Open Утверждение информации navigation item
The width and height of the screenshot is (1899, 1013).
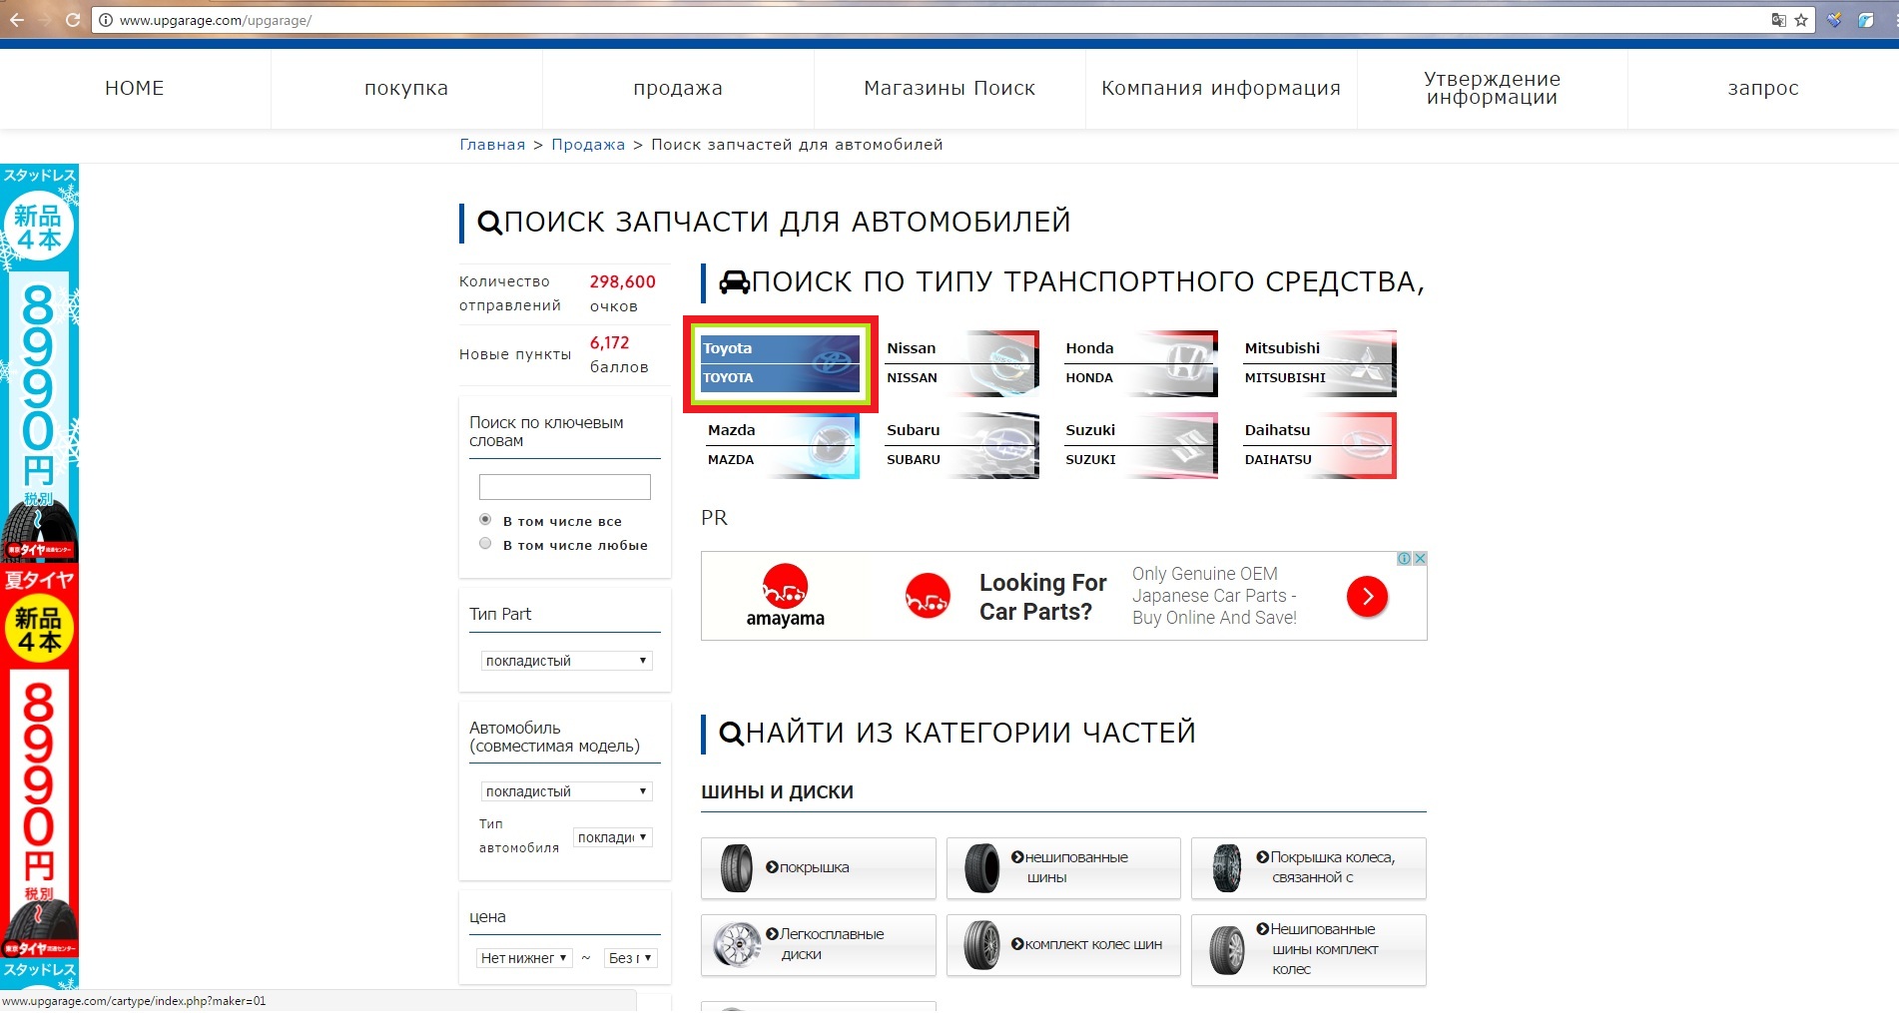click(x=1492, y=88)
